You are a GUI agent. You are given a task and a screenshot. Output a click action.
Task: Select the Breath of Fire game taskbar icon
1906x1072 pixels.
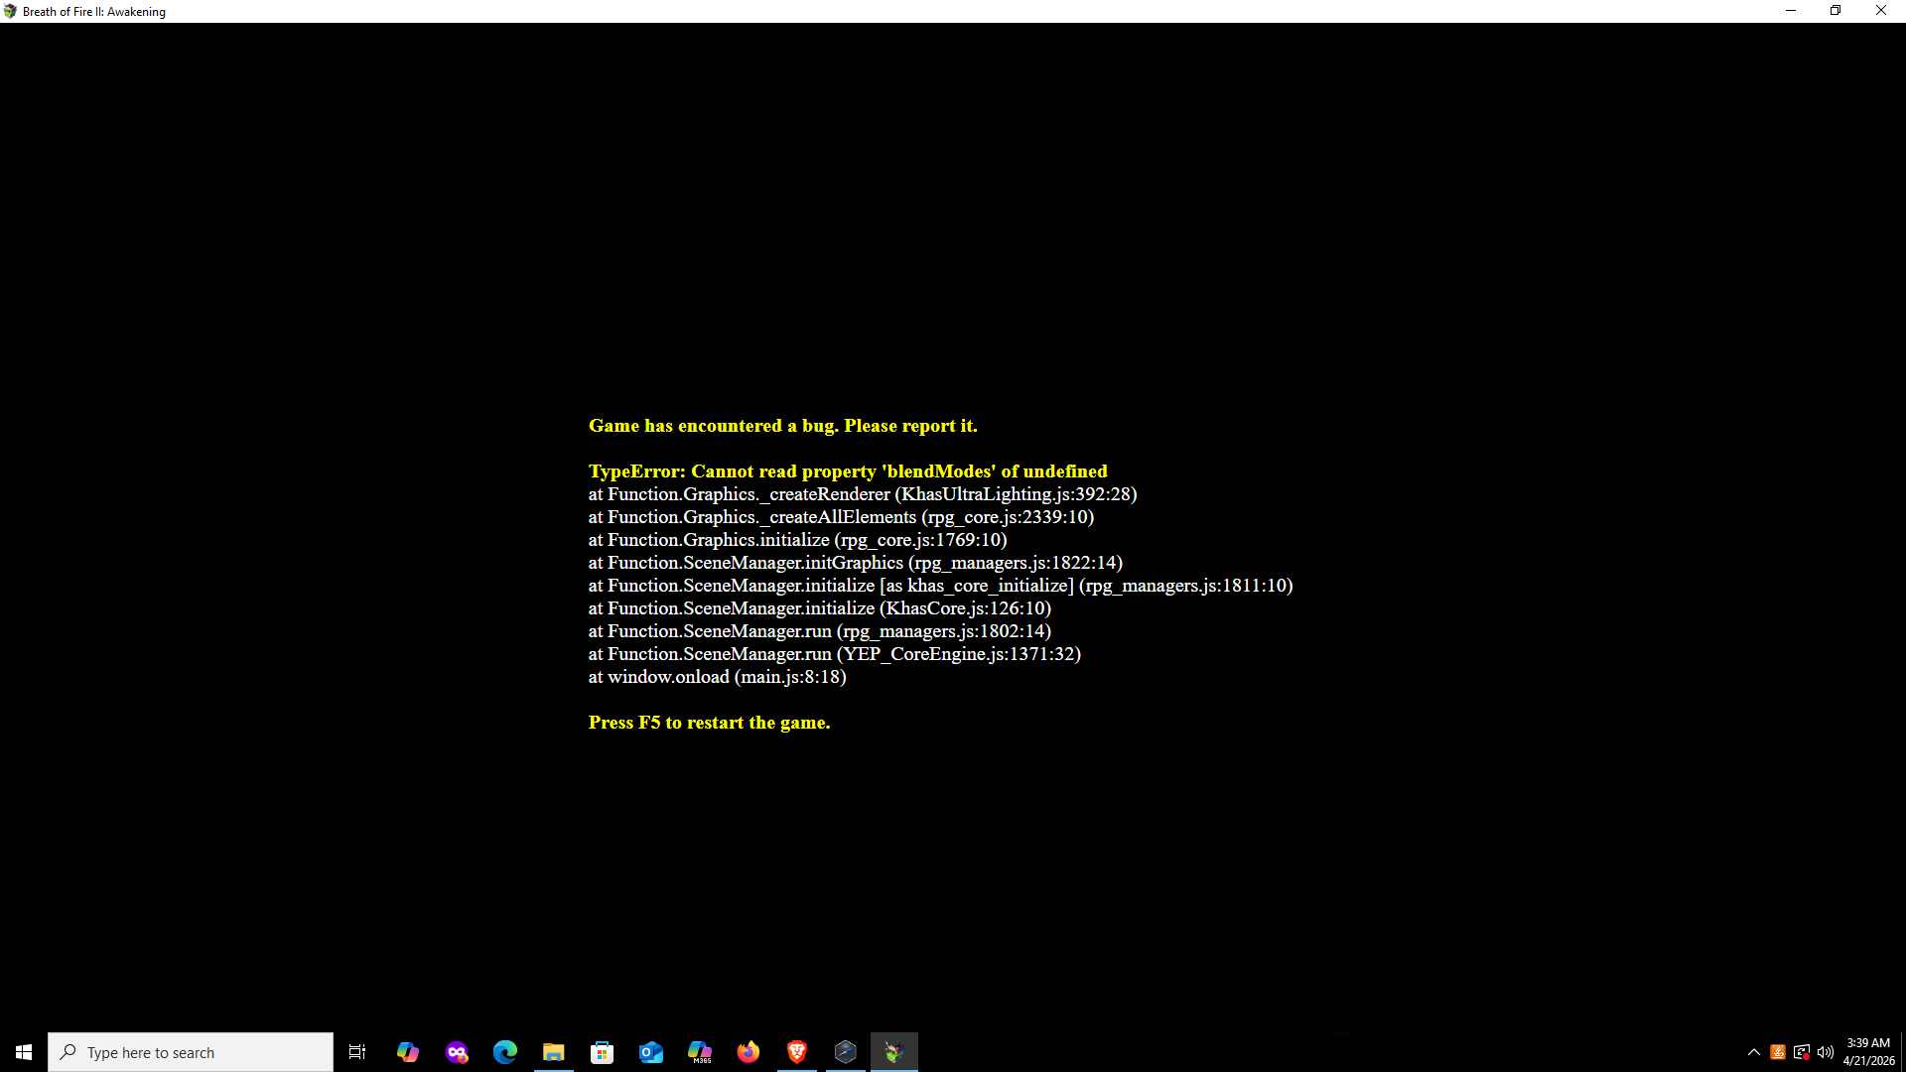click(x=894, y=1052)
